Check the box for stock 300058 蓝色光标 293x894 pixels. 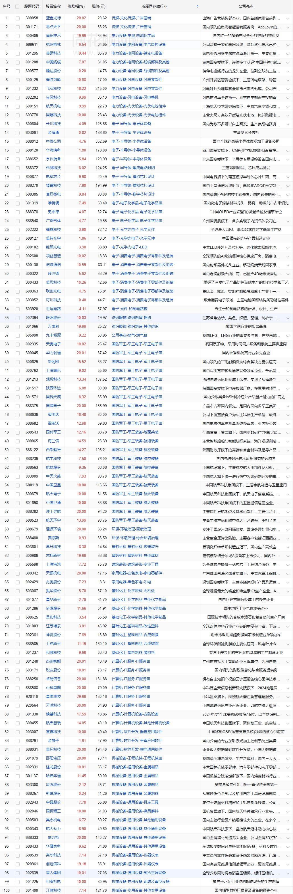[x=17, y=18]
